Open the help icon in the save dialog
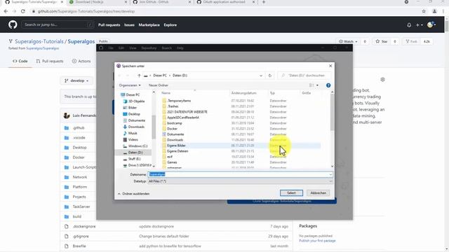The width and height of the screenshot is (449, 252). (328, 85)
